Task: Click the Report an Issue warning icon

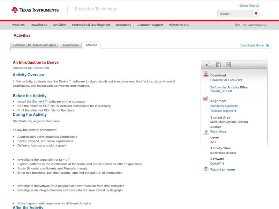Action: pyautogui.click(x=206, y=169)
